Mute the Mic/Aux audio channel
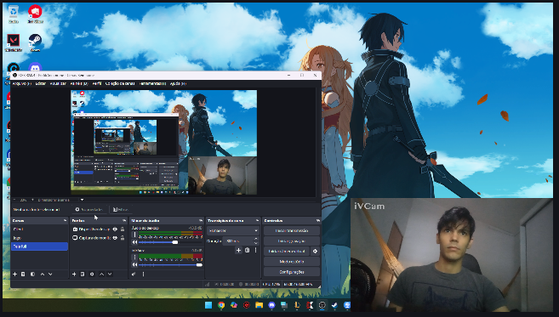Screen dimensions: 559x317 click(x=134, y=264)
